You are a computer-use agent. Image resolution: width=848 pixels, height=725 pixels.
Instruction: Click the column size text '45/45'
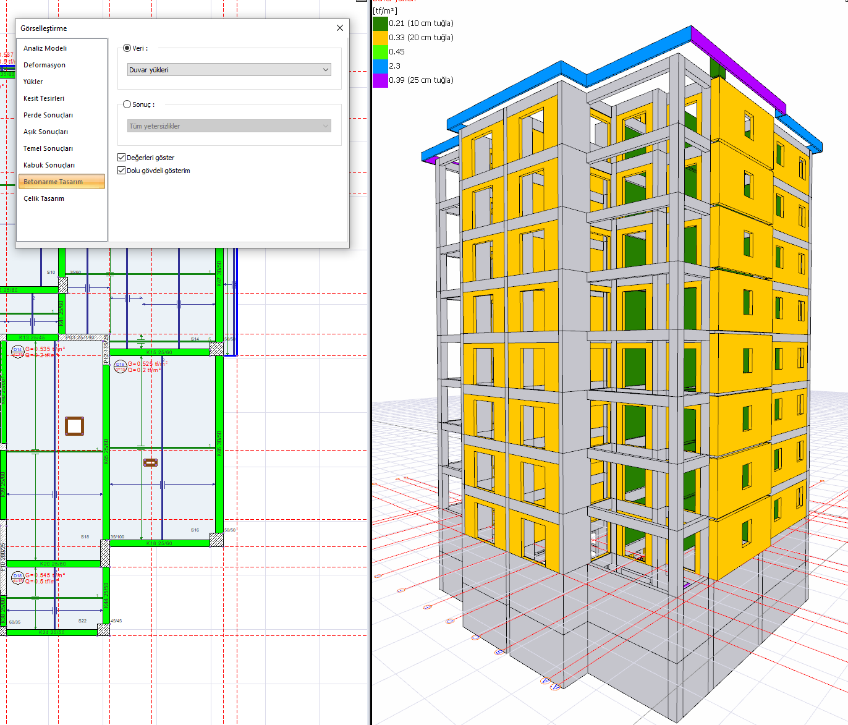pos(116,621)
